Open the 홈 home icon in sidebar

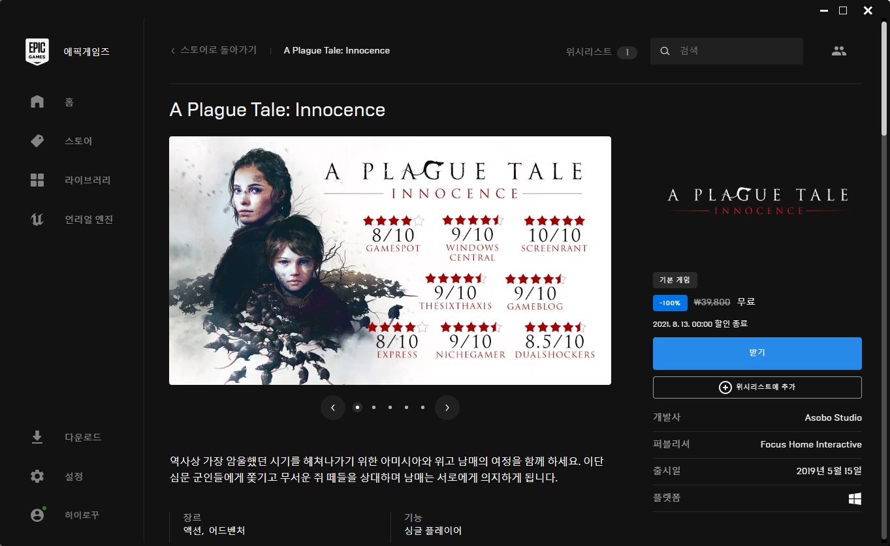coord(37,102)
